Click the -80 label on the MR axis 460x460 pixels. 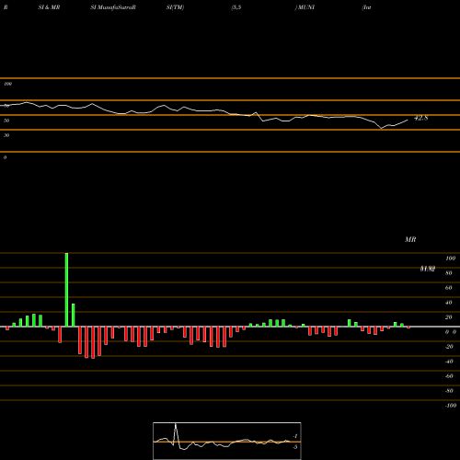tap(449, 391)
